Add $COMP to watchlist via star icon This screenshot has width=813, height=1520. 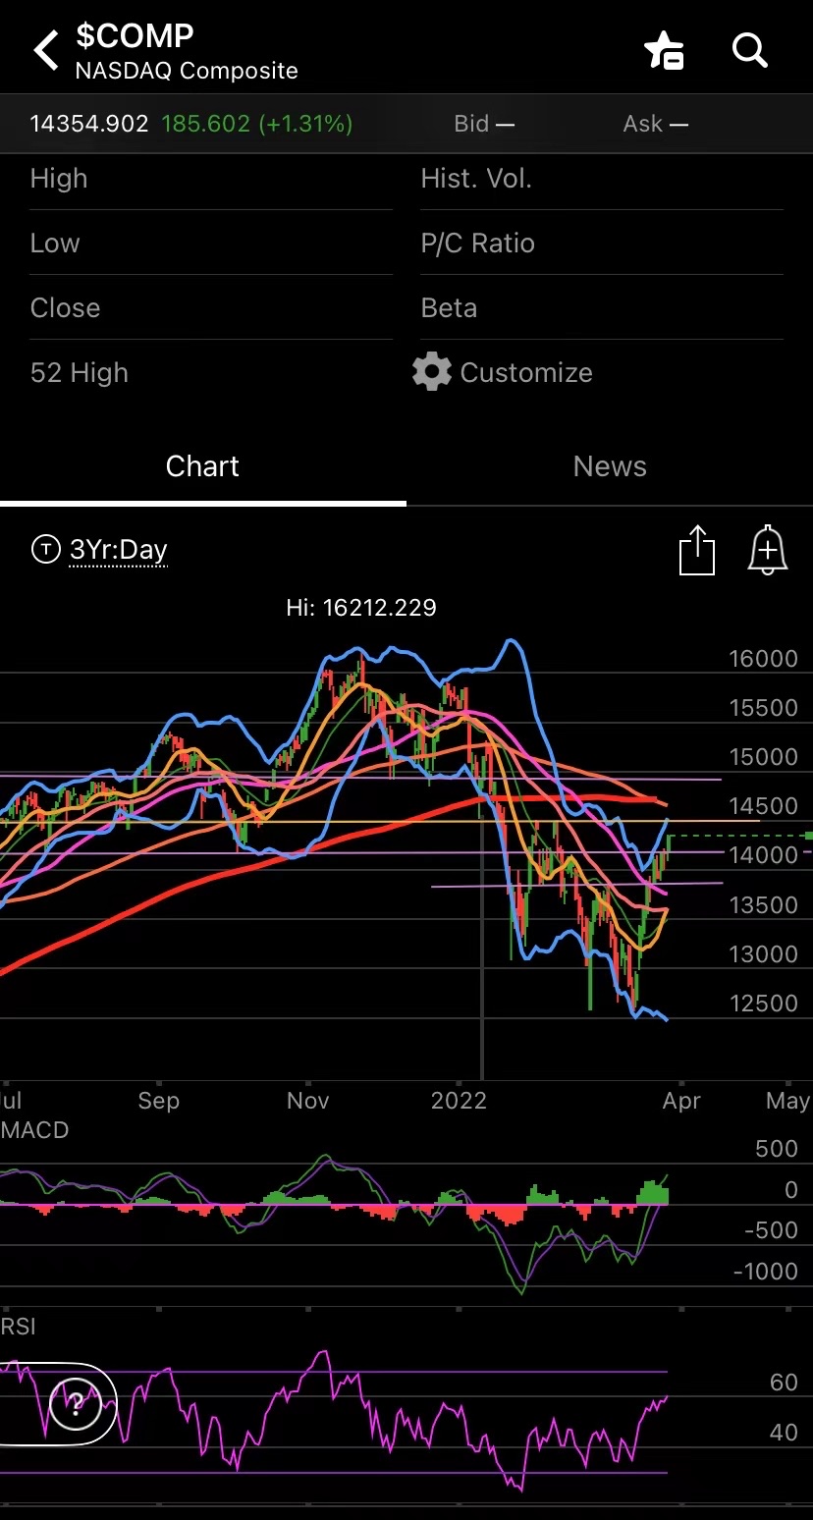(x=664, y=50)
